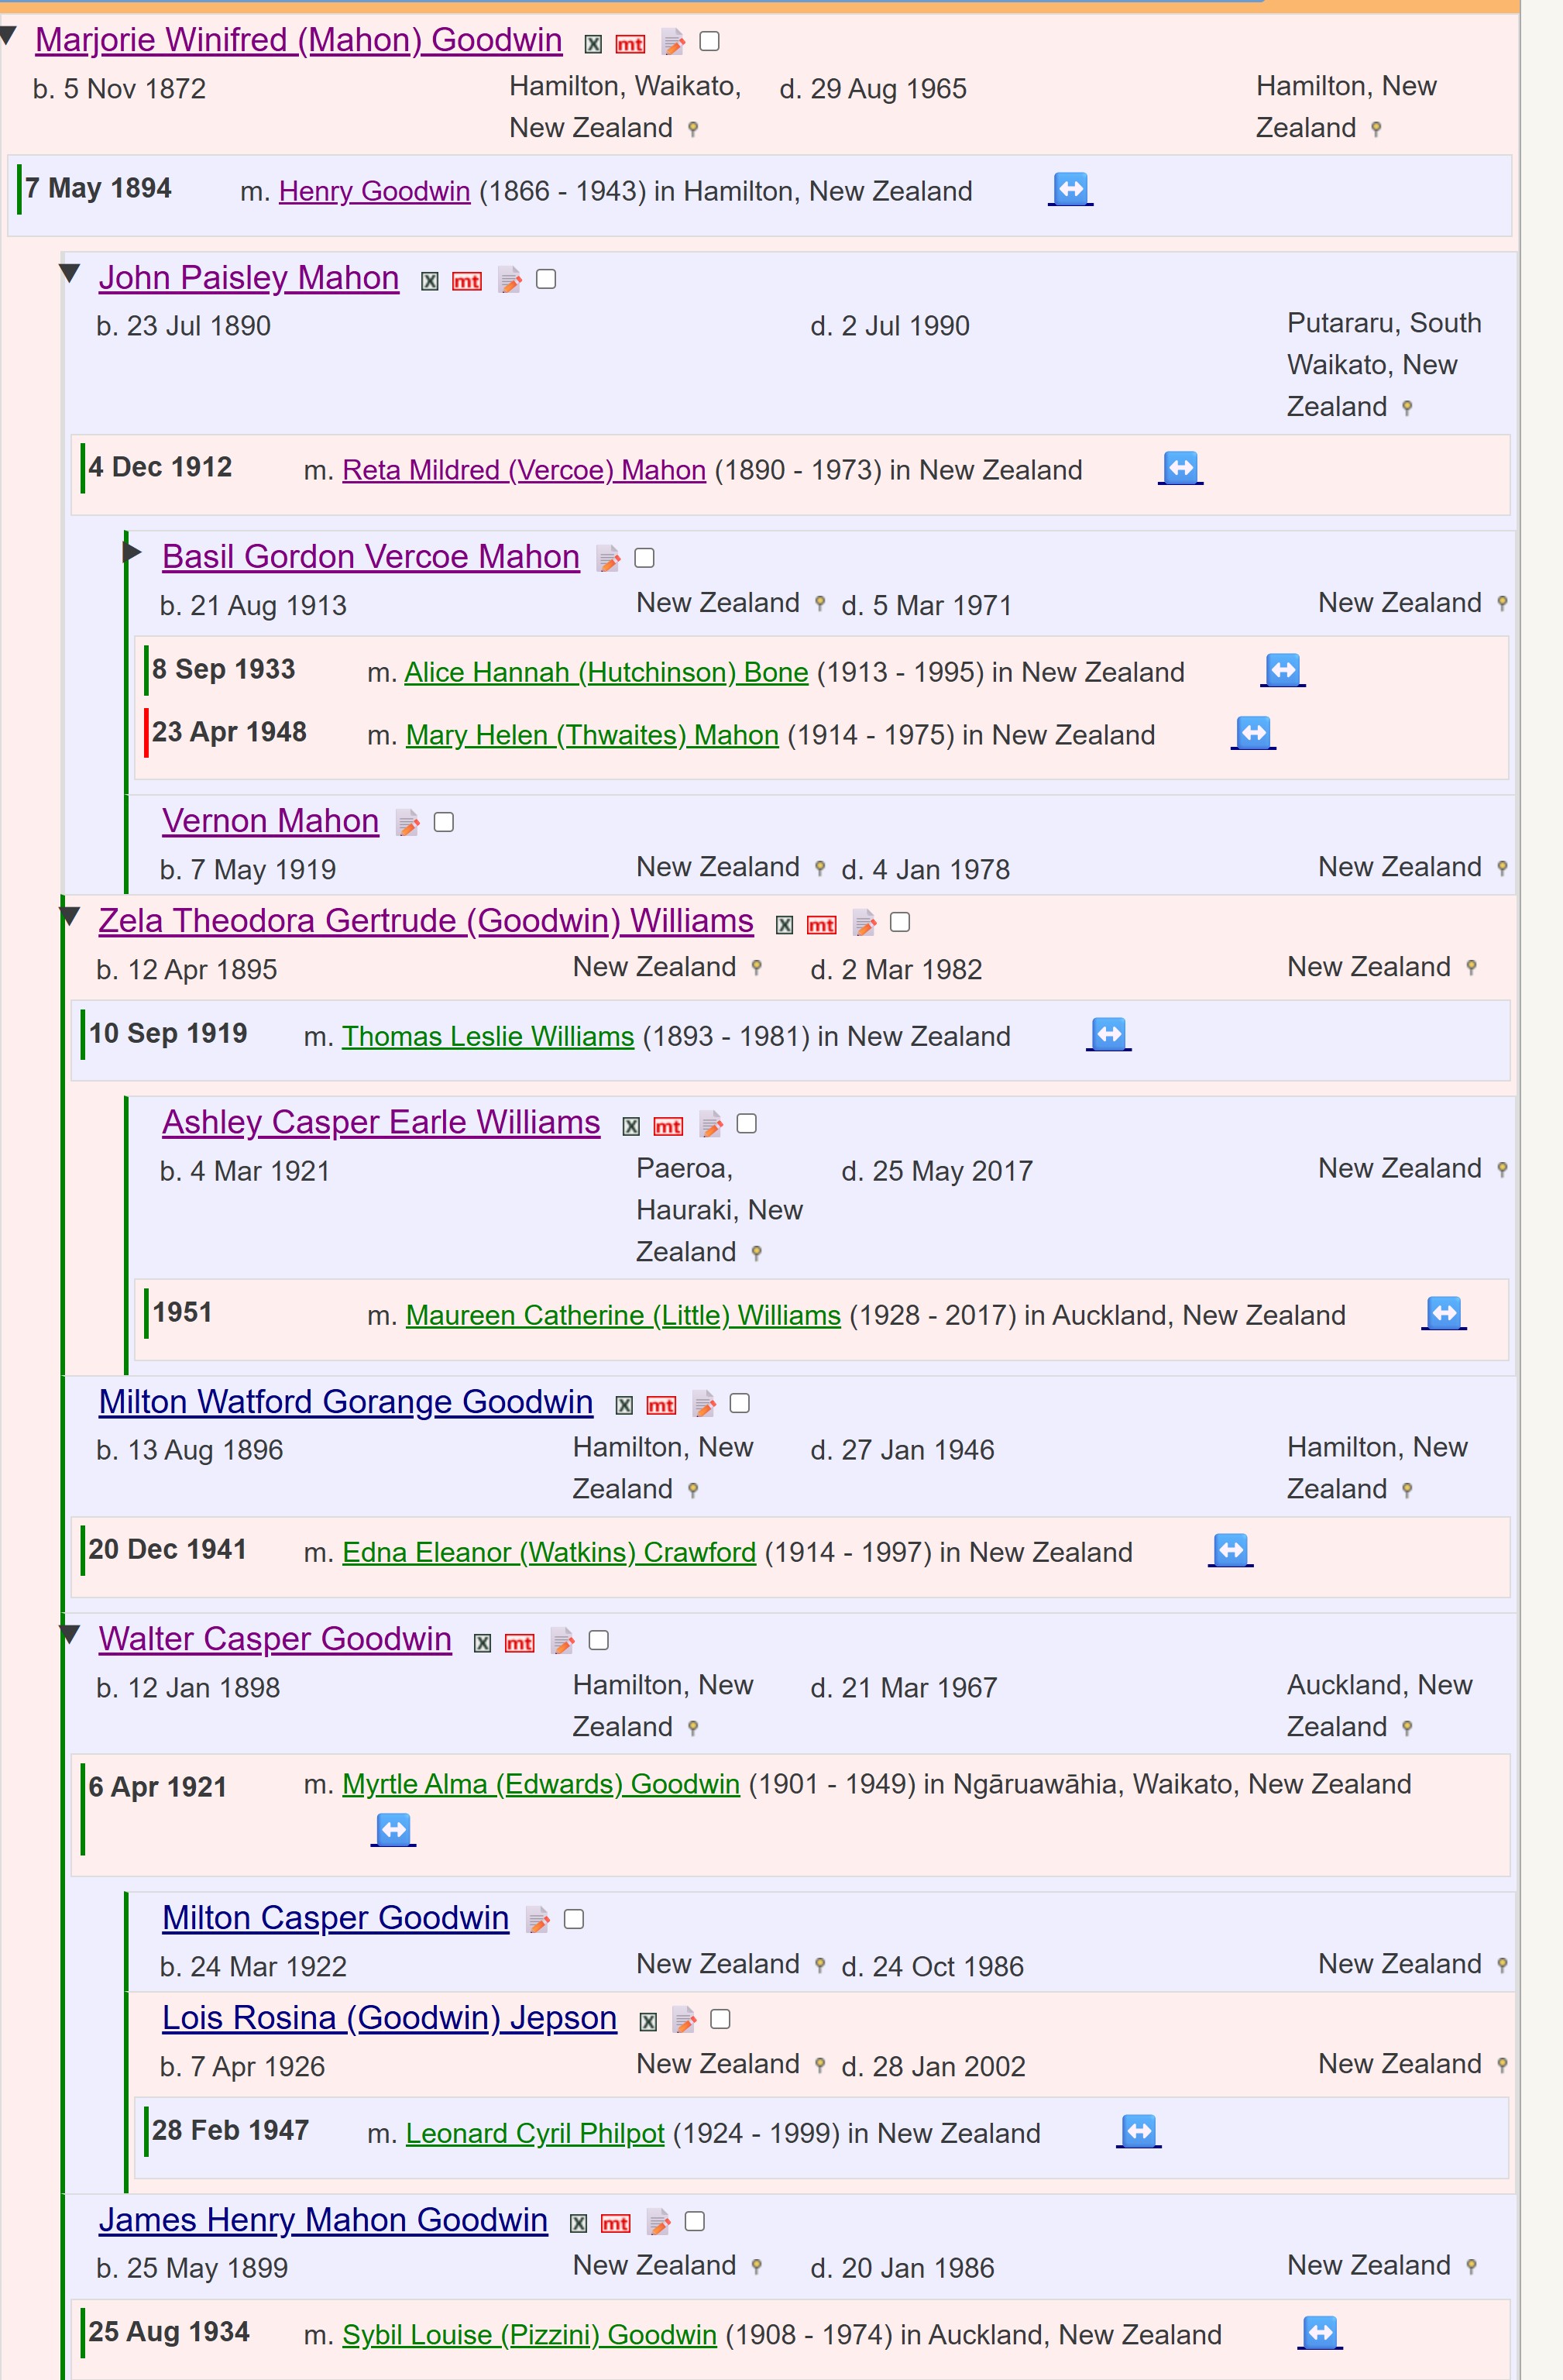The image size is (1563, 2380).
Task: Click the X icon beside Ashley Casper Earle Williams
Action: (631, 1127)
